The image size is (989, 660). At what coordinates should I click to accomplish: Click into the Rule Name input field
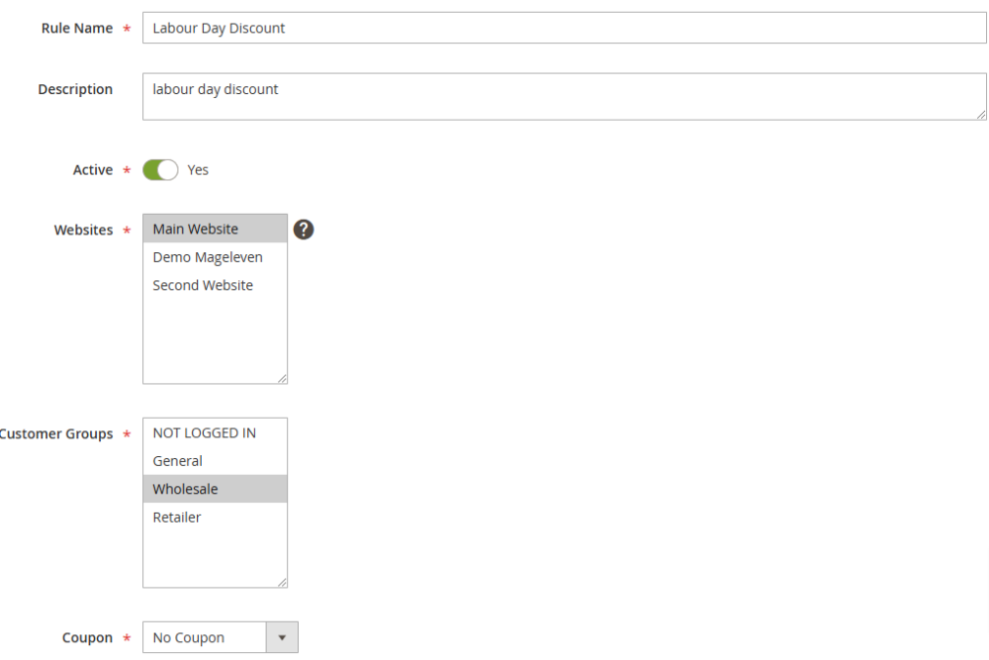[x=564, y=28]
